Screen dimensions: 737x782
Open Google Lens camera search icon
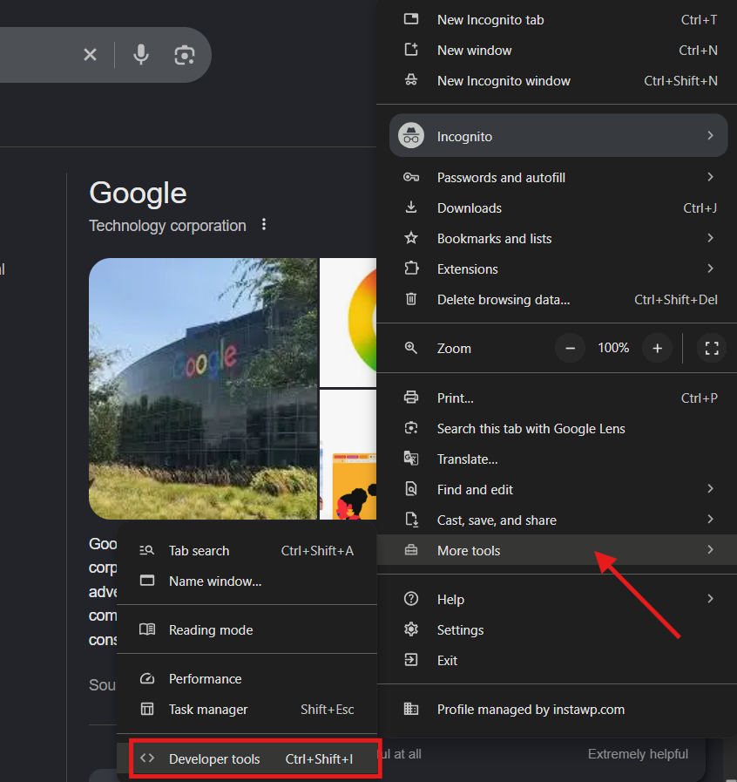click(x=185, y=55)
